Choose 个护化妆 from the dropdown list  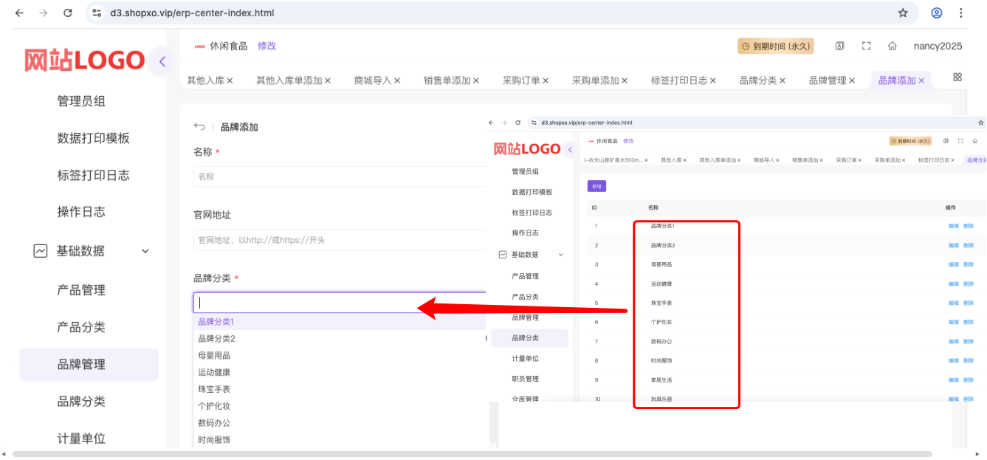tap(340, 406)
